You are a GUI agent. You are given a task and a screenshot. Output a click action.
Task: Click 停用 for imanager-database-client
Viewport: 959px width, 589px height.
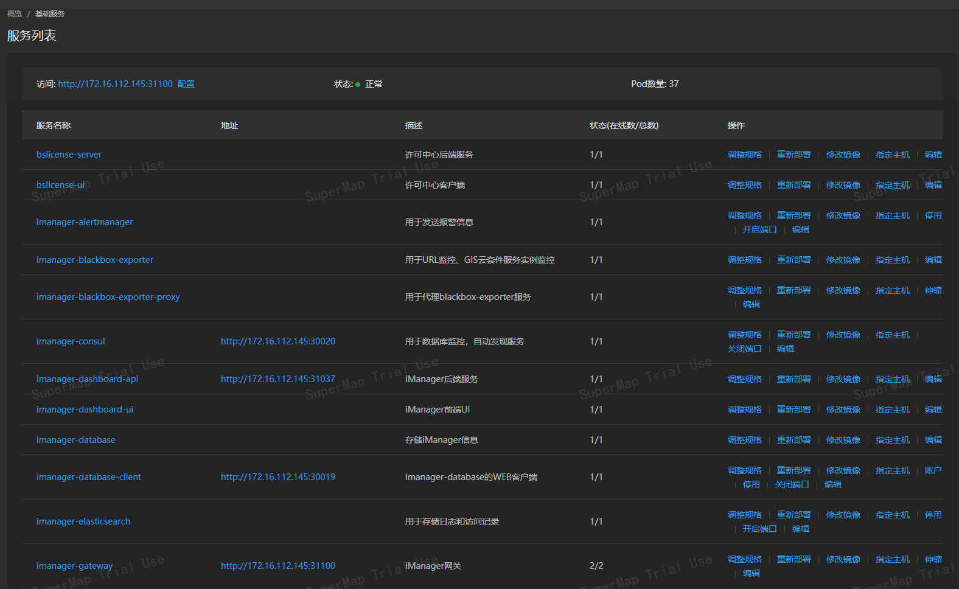(752, 484)
